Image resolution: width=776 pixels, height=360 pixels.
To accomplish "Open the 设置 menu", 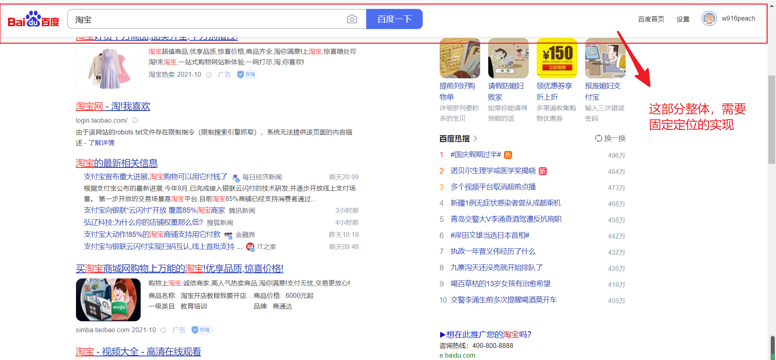I will tap(683, 19).
